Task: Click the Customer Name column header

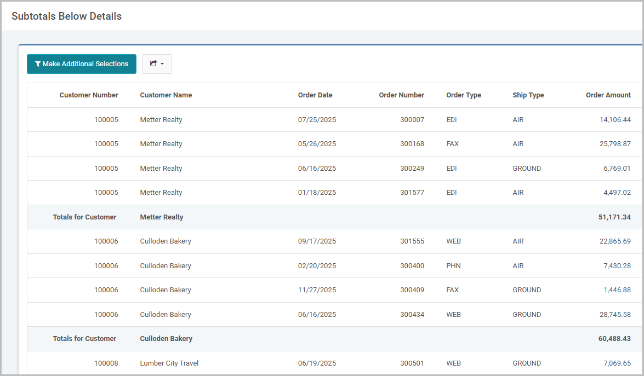Action: click(x=166, y=95)
